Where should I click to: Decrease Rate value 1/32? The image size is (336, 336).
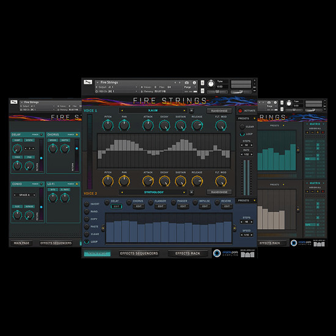pos(242,155)
